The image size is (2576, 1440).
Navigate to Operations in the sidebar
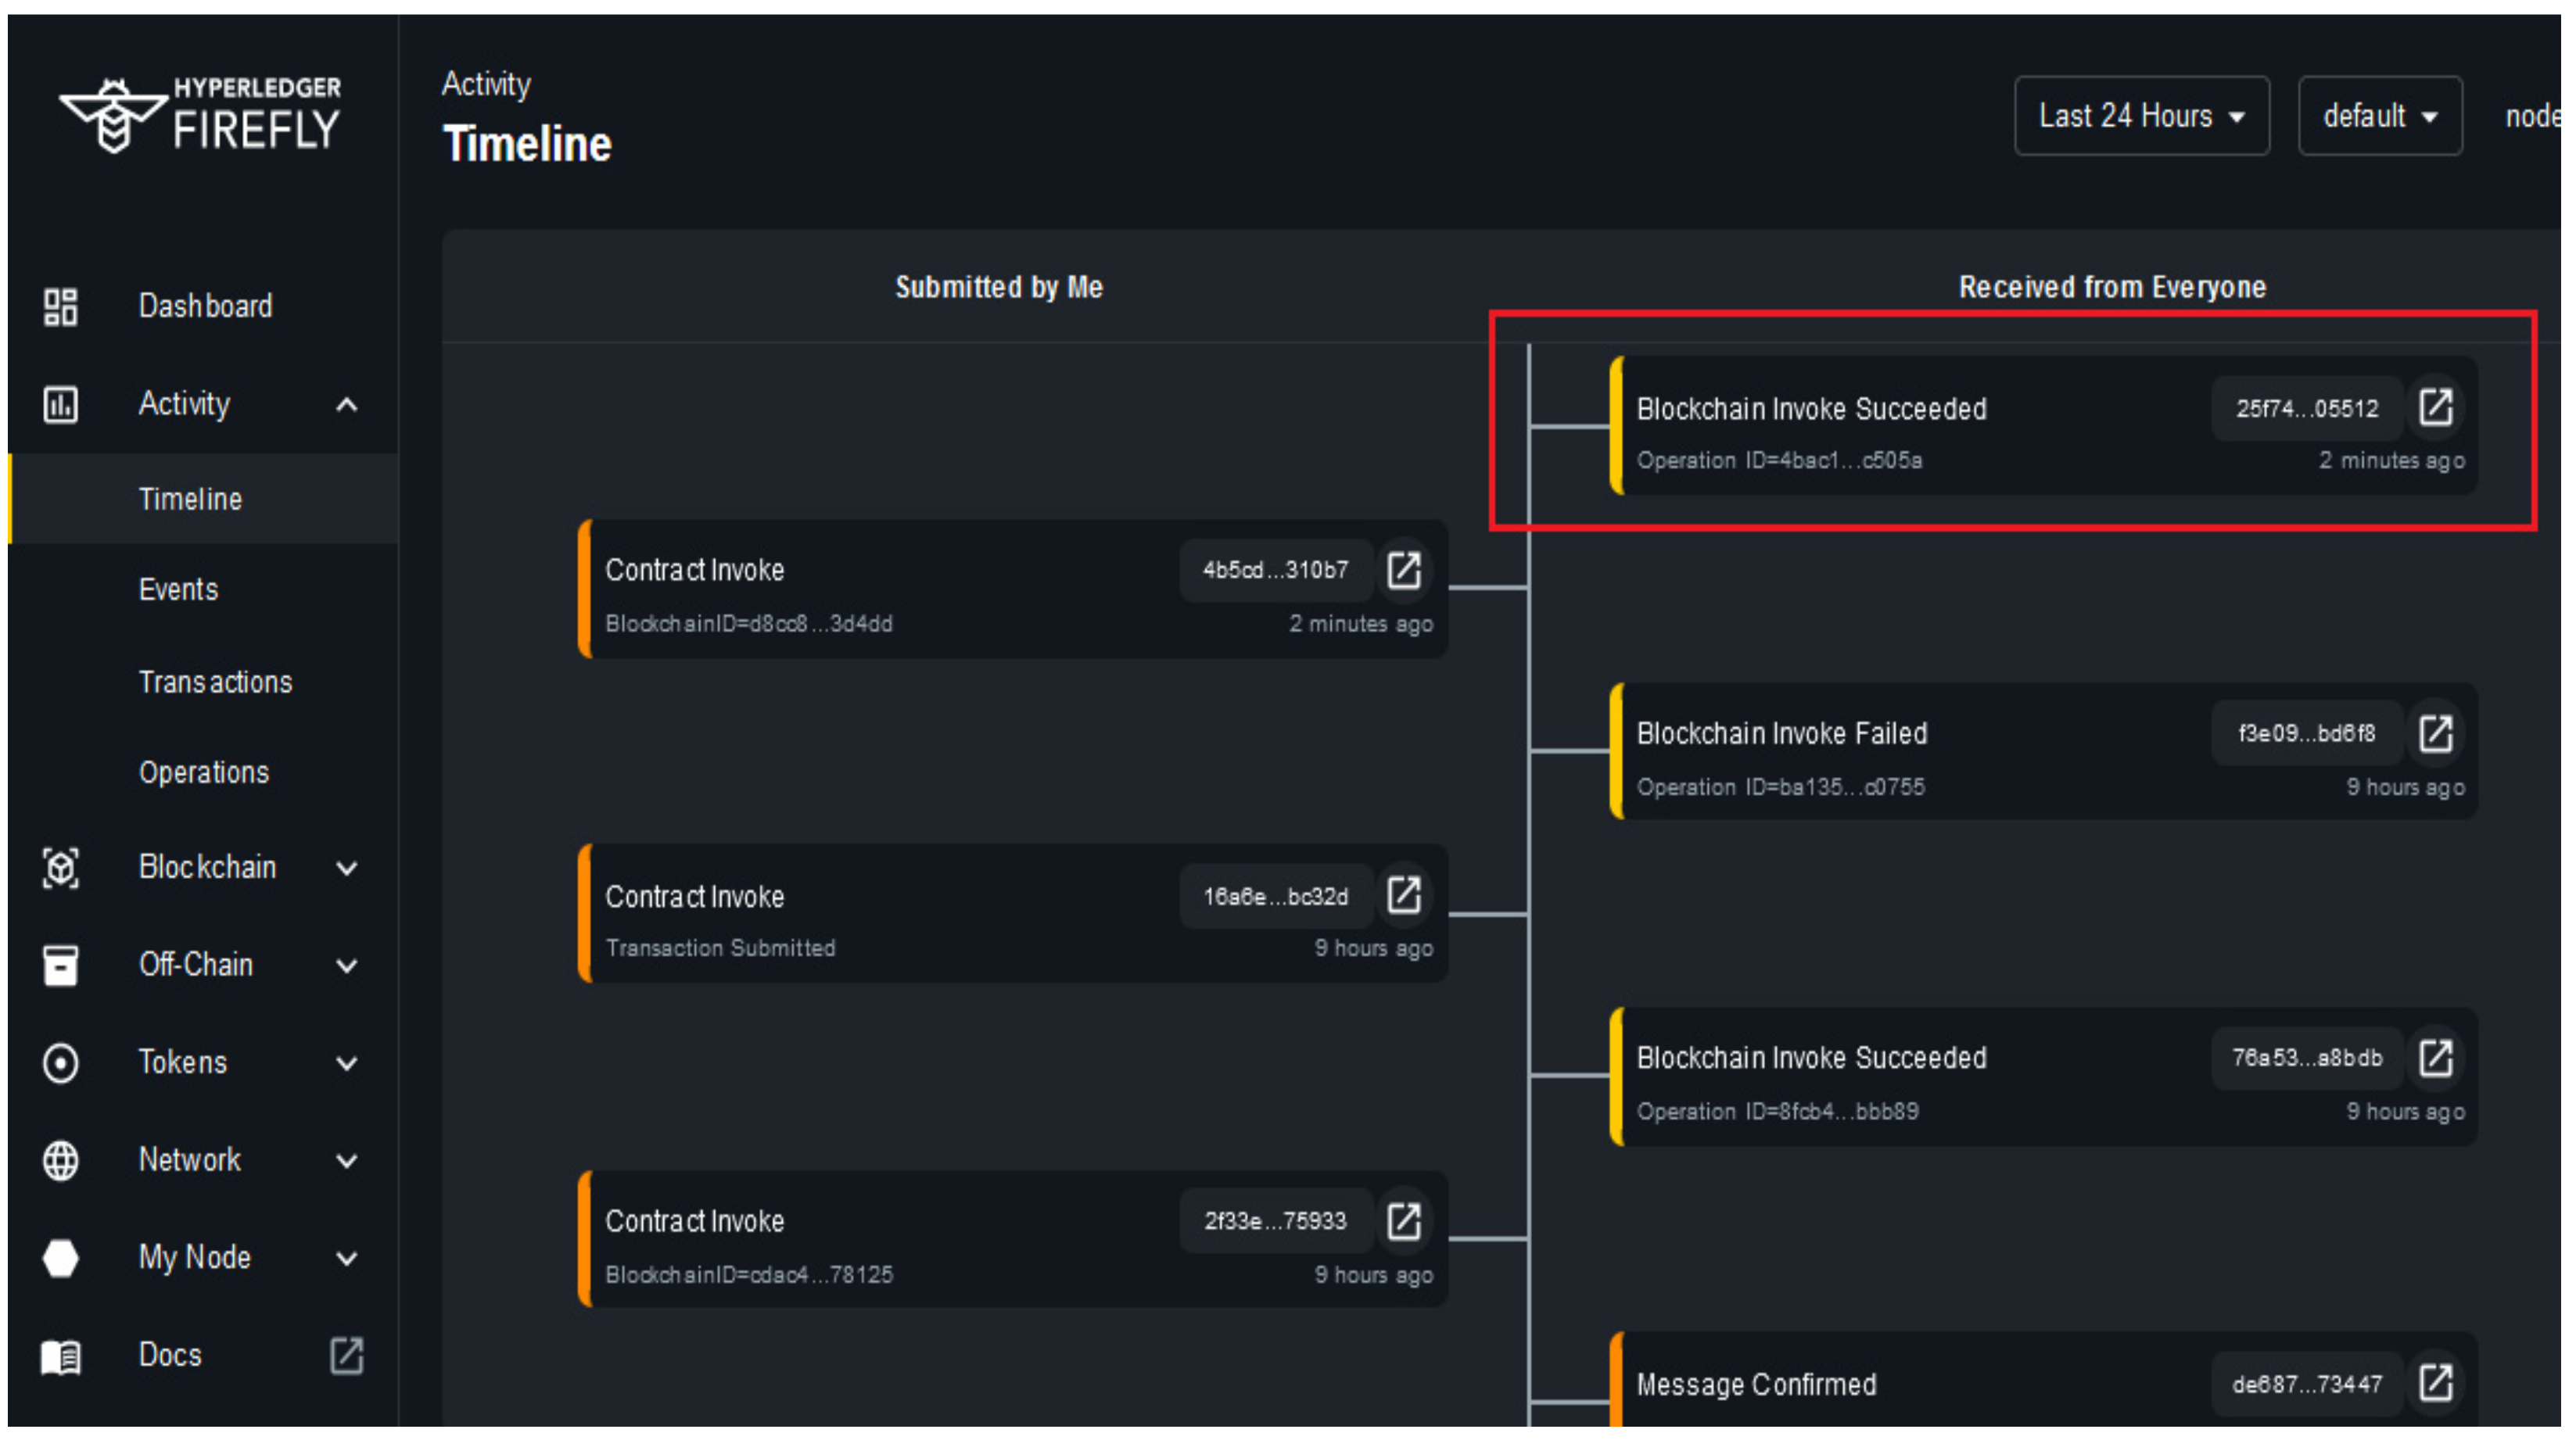[x=204, y=773]
